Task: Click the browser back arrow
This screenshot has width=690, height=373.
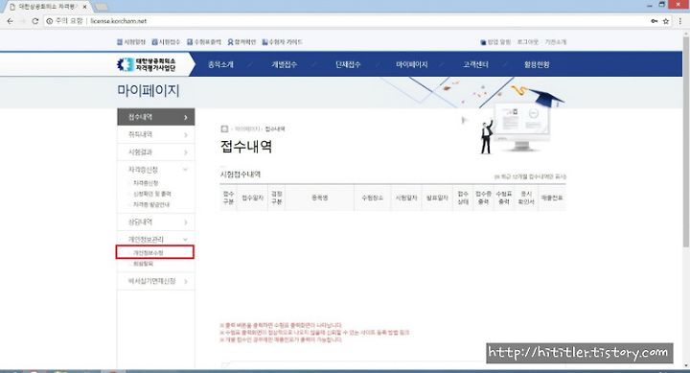Action: [x=11, y=21]
